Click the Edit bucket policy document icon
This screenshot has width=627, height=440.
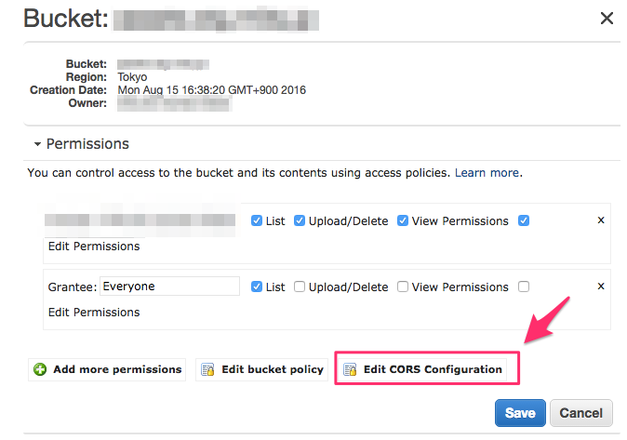tap(207, 369)
